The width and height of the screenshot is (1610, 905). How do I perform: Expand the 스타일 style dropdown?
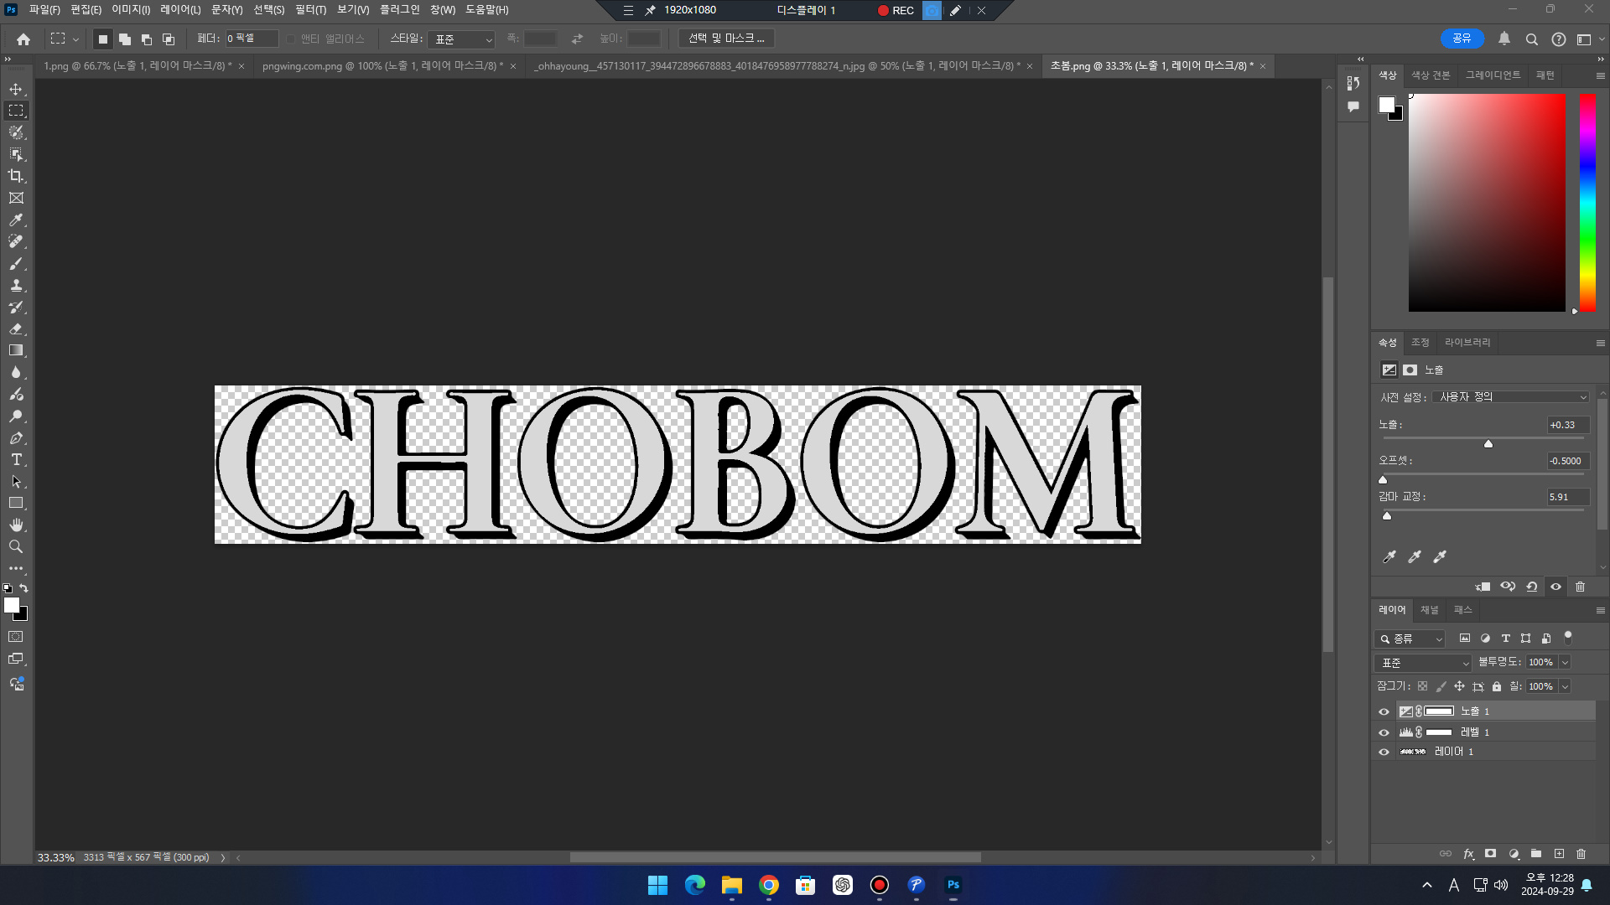point(462,39)
